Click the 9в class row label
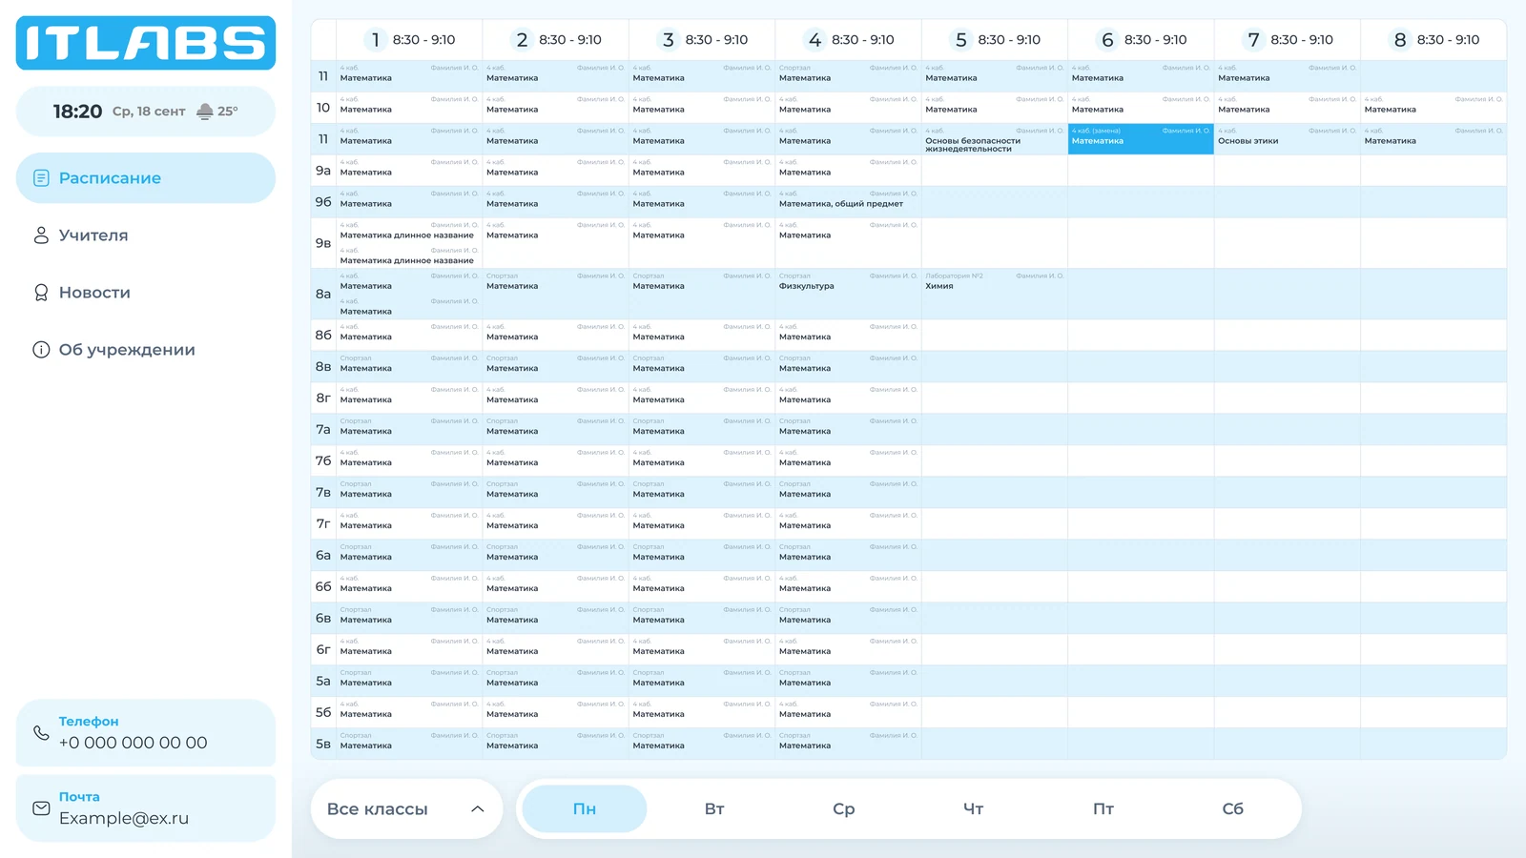The width and height of the screenshot is (1526, 858). (323, 243)
